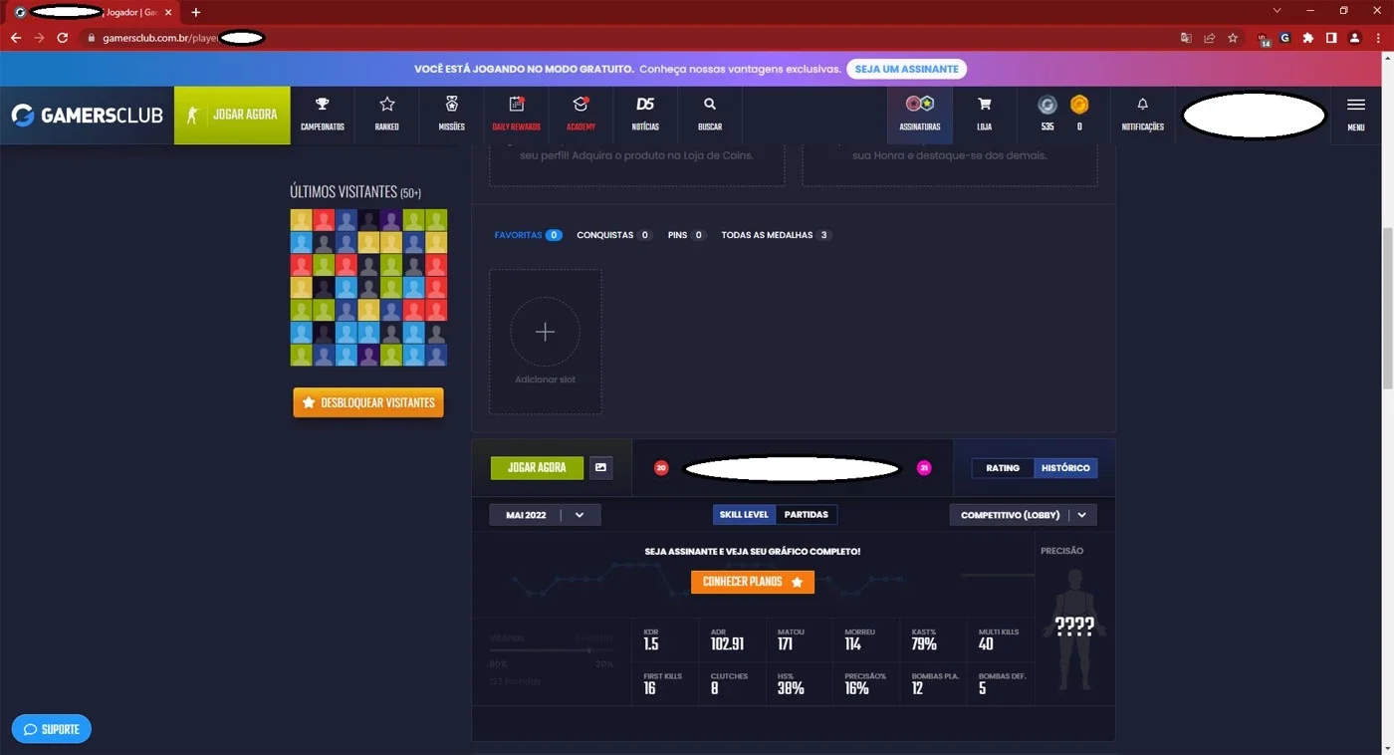Click the Gamersclub logo
The height and width of the screenshot is (755, 1394).
(x=87, y=116)
